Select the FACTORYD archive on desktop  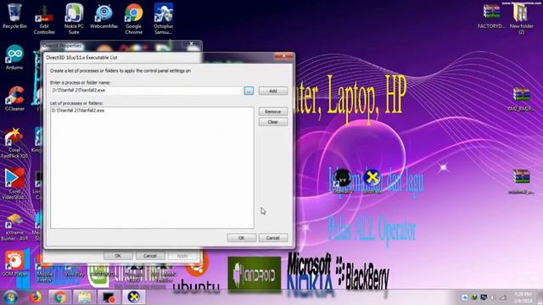pyautogui.click(x=491, y=15)
